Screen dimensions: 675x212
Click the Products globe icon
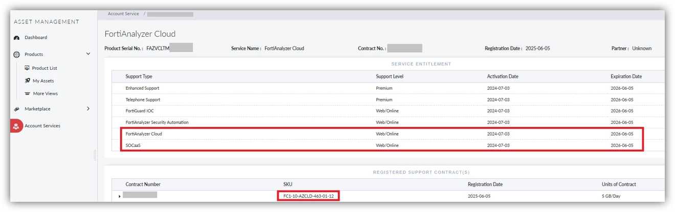click(x=16, y=55)
